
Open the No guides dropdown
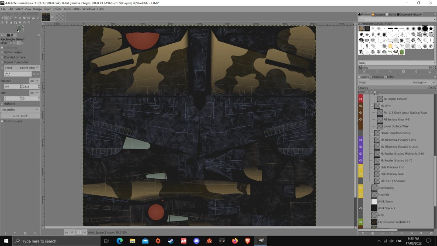point(20,109)
